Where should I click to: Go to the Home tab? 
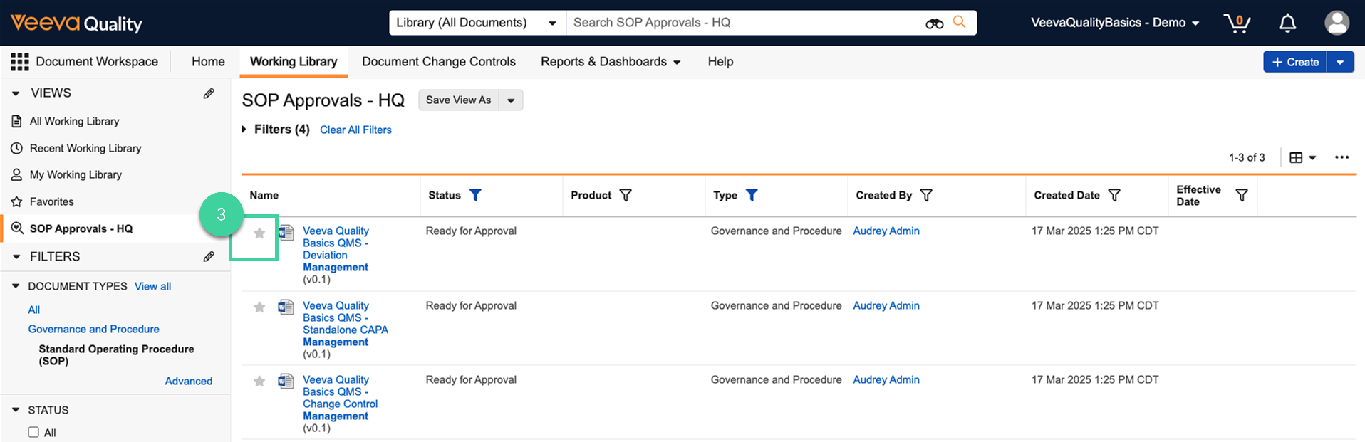coord(208,62)
